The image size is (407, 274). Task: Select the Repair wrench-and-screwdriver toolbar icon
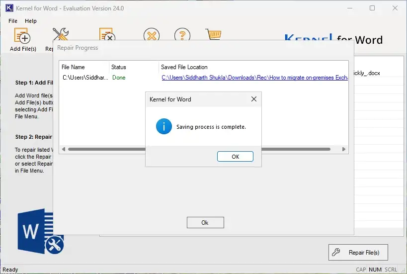pyautogui.click(x=61, y=34)
